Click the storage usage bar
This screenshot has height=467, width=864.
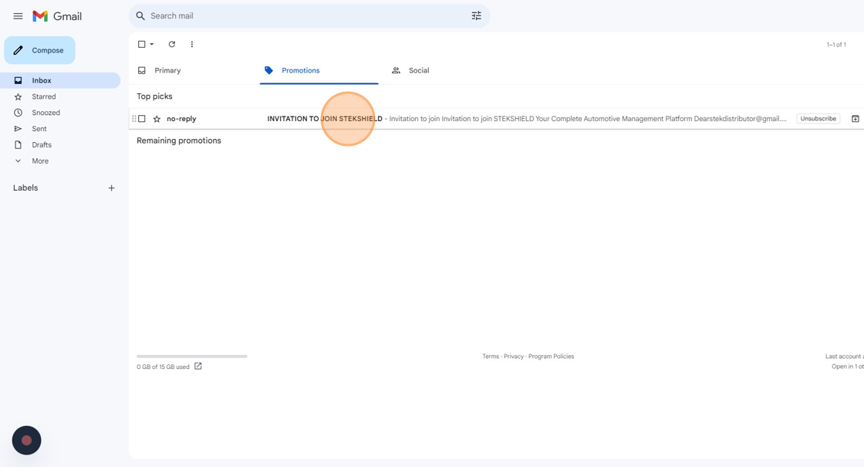pyautogui.click(x=192, y=356)
